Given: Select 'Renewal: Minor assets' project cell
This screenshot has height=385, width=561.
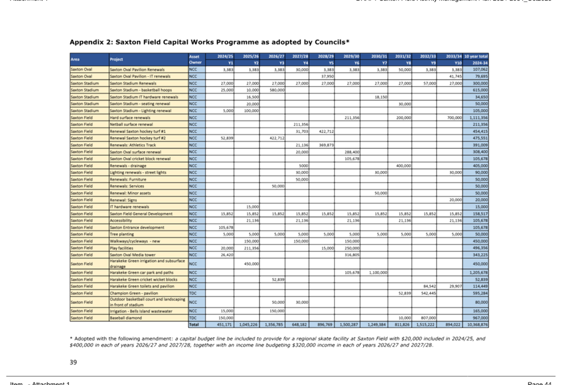Looking at the screenshot, I should [x=148, y=193].
